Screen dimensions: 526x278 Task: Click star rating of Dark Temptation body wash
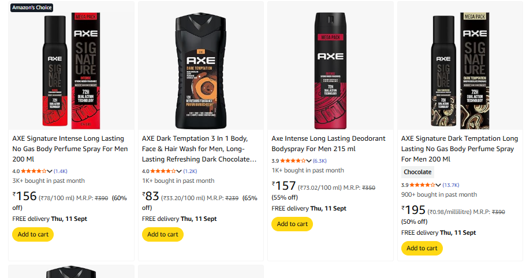coord(163,171)
